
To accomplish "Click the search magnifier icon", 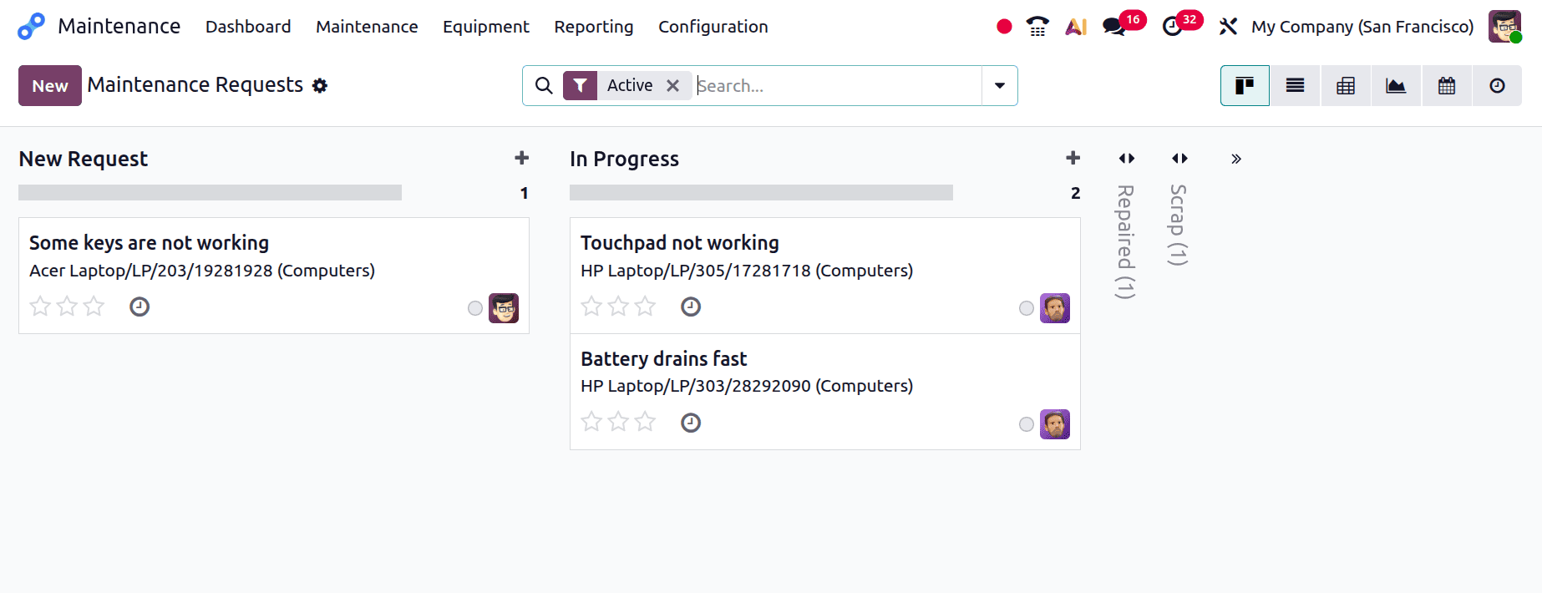I will click(544, 85).
